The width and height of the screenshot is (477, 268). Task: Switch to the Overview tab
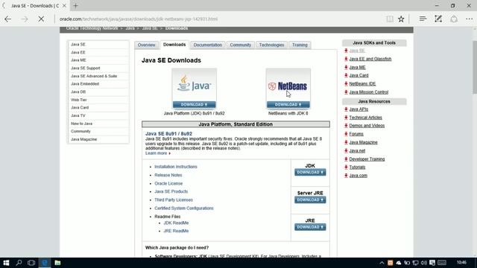146,45
